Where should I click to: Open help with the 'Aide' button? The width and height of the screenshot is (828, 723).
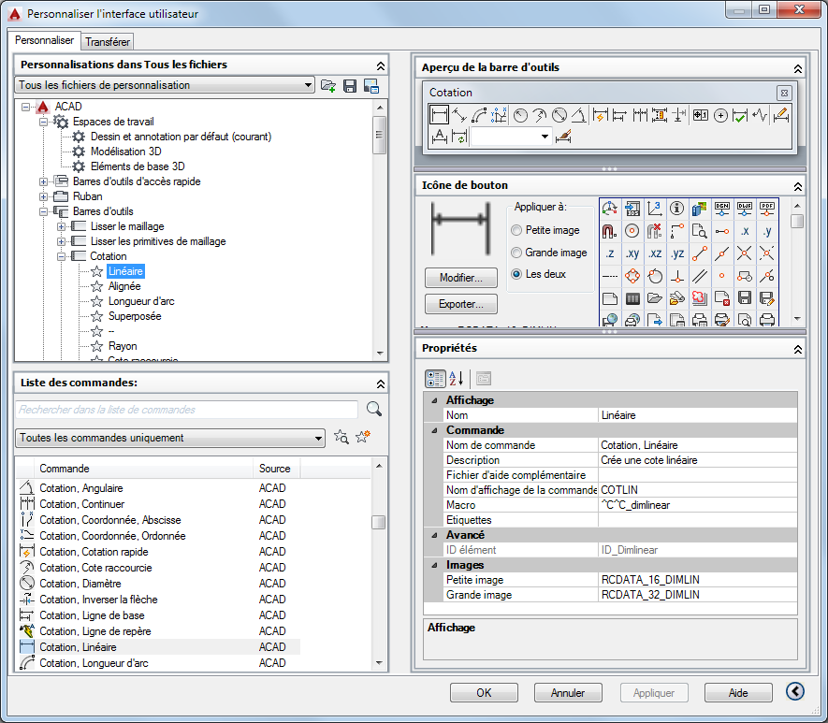(x=738, y=692)
